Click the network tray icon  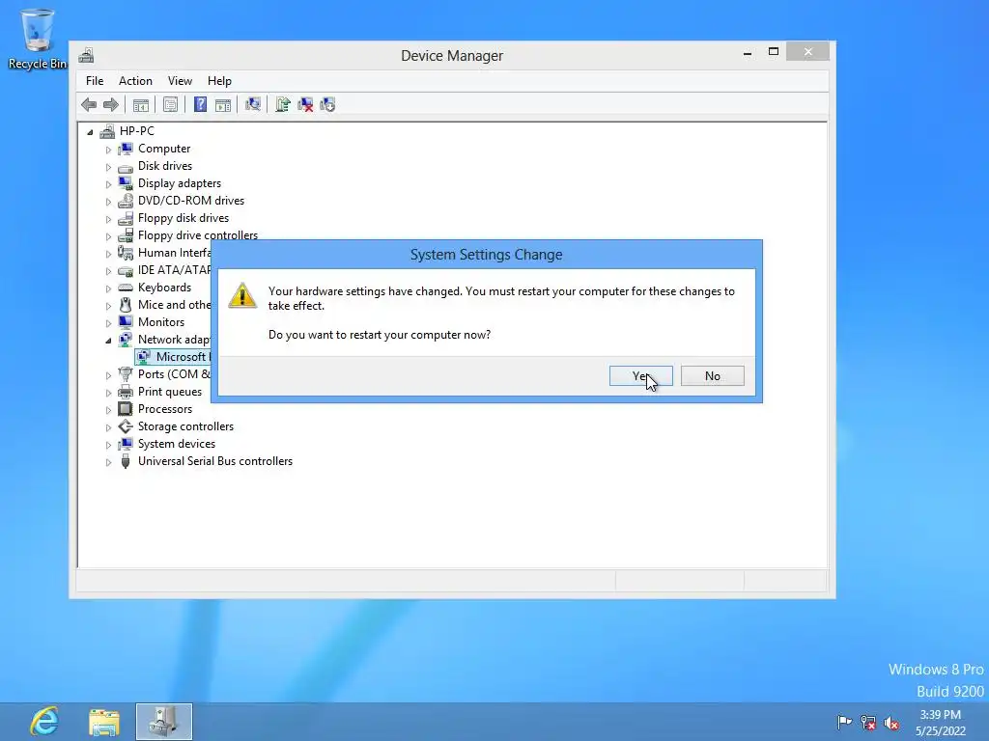tap(868, 722)
